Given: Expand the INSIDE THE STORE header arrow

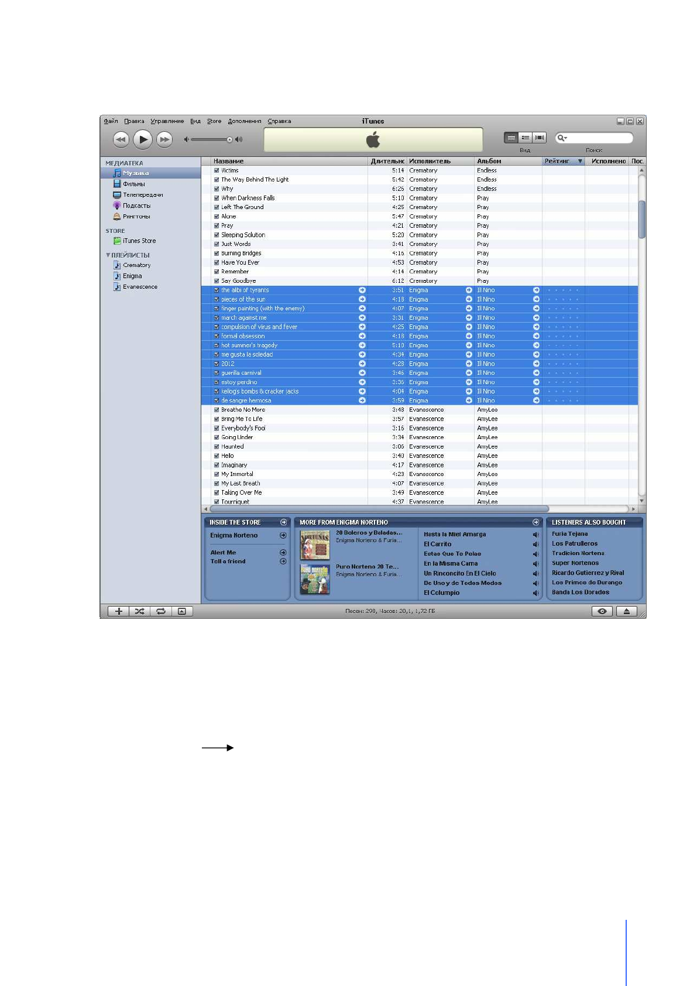Looking at the screenshot, I should click(x=283, y=522).
